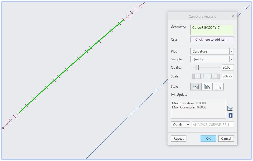Image resolution: width=253 pixels, height=161 pixels.
Task: Select the second curvature plot style icon
Action: tap(207, 87)
